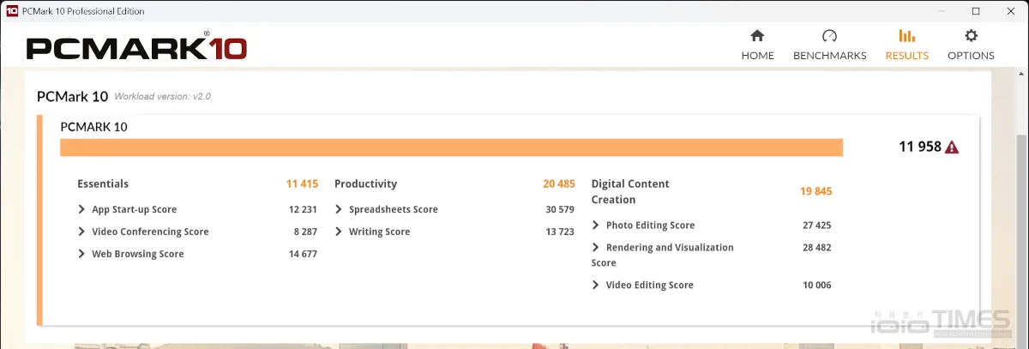Click Video Editing value 10 006
The height and width of the screenshot is (349, 1029).
coord(817,285)
